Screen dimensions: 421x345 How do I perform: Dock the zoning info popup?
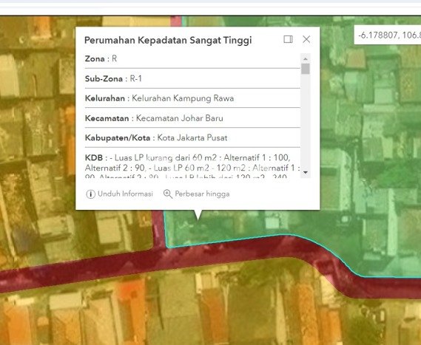288,39
